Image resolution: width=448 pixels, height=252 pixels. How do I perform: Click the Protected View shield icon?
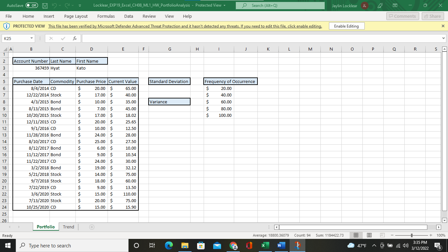(x=7, y=26)
